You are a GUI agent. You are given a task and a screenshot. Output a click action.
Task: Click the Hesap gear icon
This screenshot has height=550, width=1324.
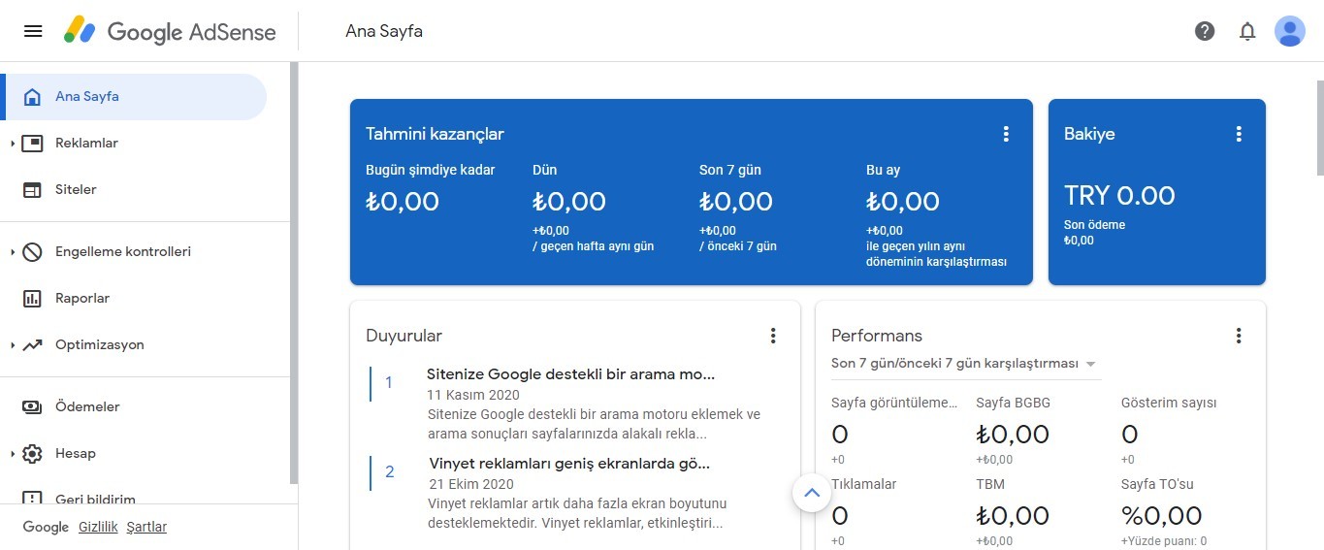coord(32,454)
